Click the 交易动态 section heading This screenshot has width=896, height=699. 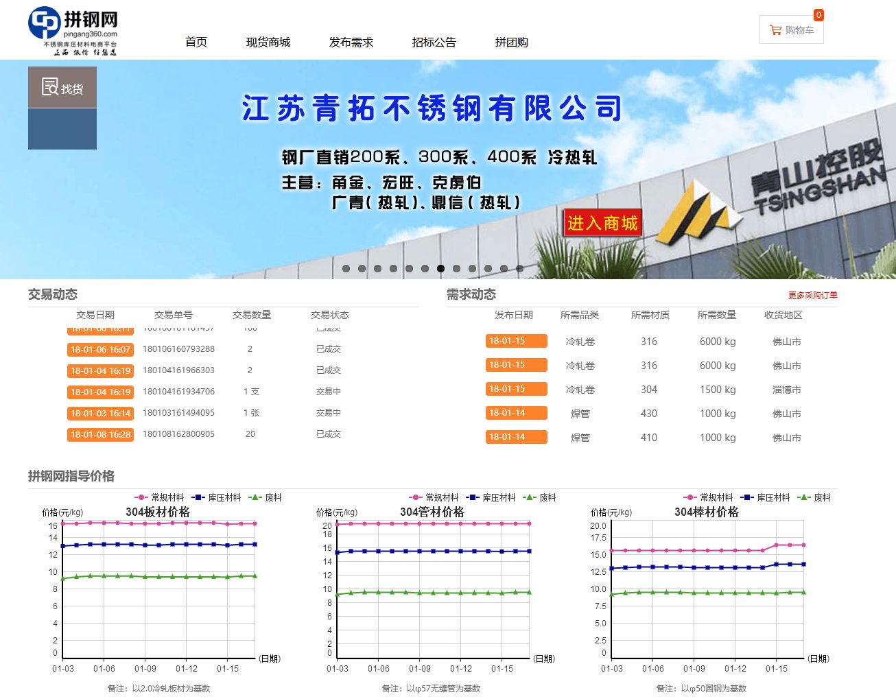pos(53,294)
